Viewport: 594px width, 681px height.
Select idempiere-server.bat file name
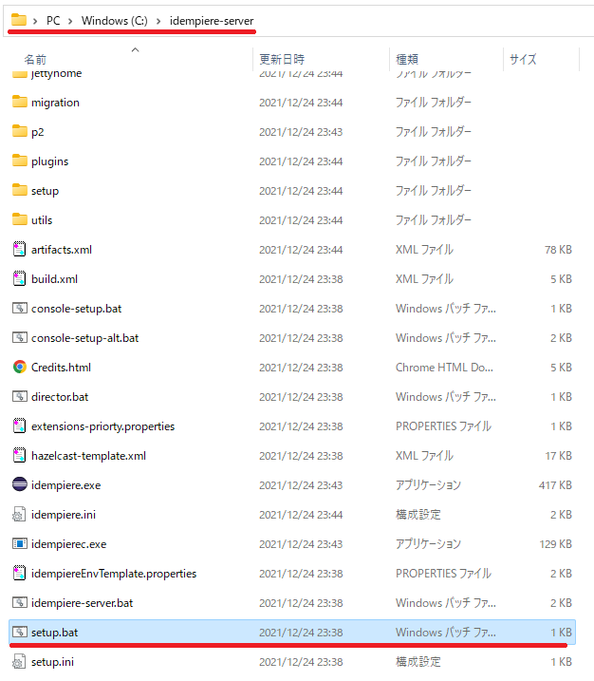pyautogui.click(x=82, y=603)
